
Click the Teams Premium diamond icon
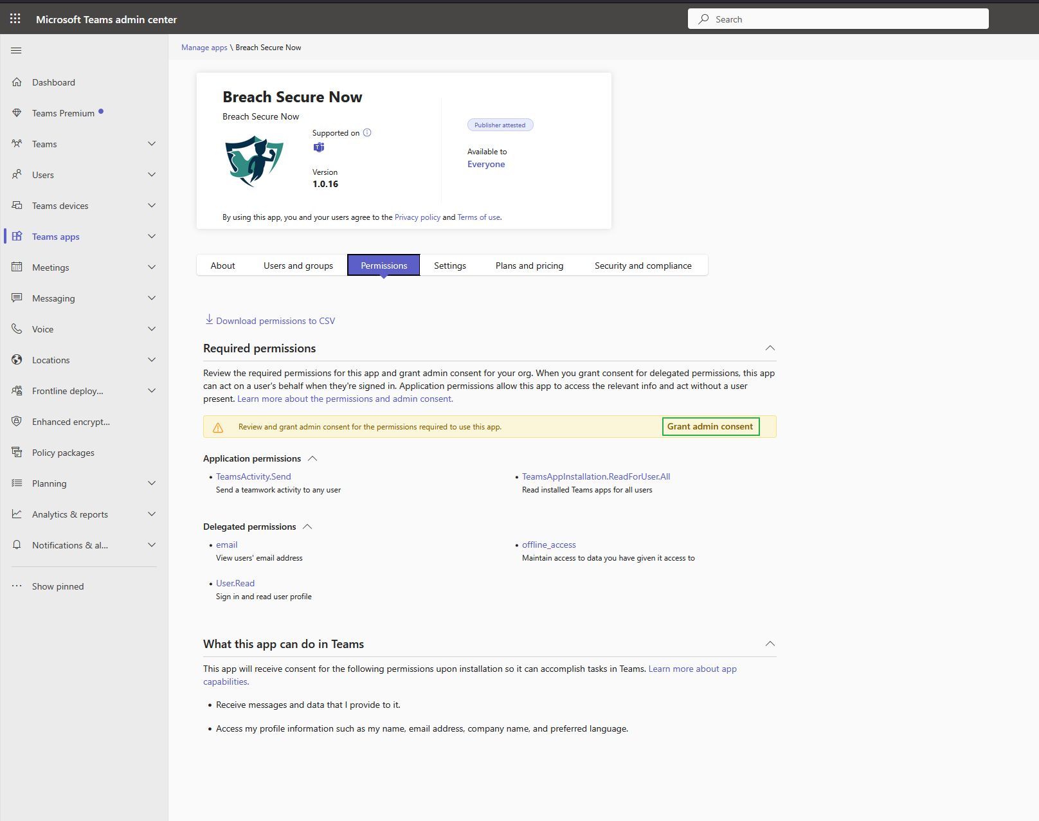[x=17, y=113]
